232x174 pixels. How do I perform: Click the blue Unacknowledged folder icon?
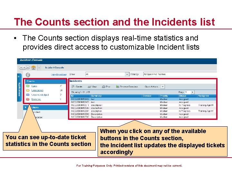(x=28, y=95)
